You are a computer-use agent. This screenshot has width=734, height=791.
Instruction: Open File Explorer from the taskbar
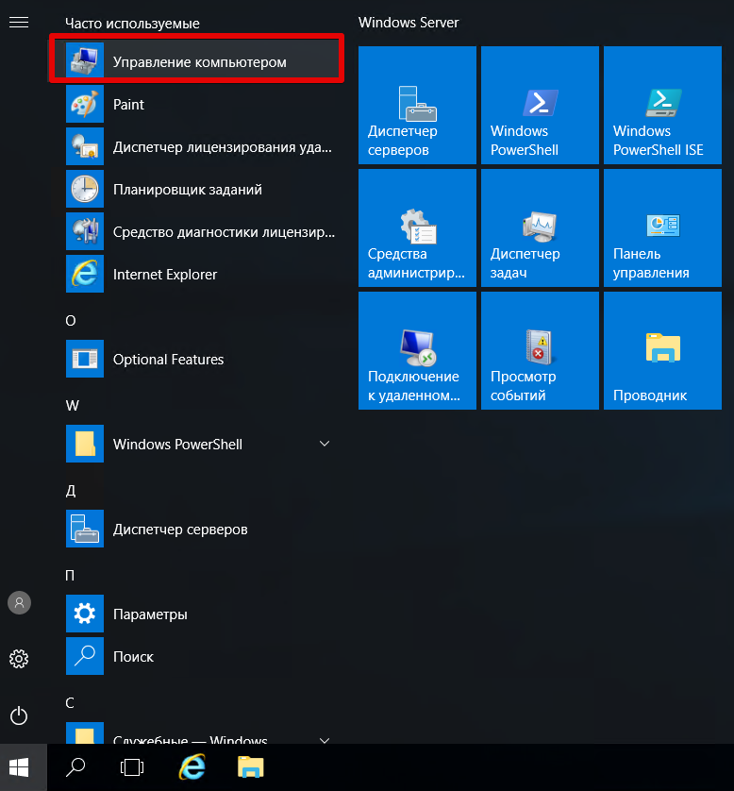click(x=251, y=767)
